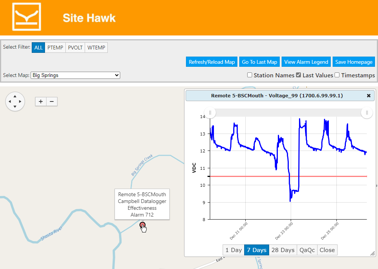Click the Dec 21 00:00 axis label
This screenshot has width=378, height=269.
(239, 231)
